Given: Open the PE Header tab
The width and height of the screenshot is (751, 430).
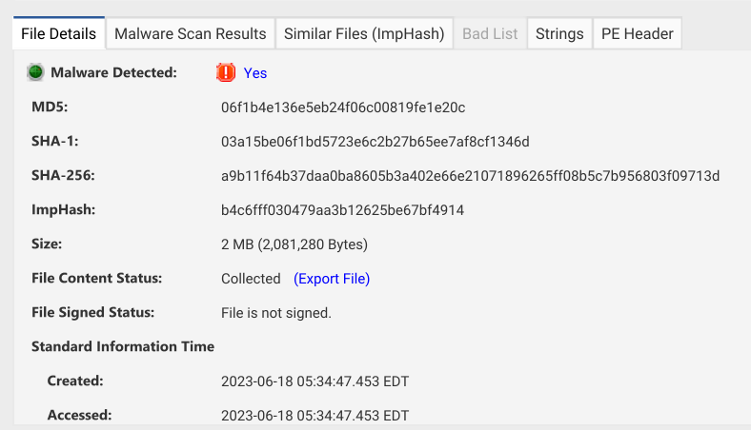Looking at the screenshot, I should [x=637, y=33].
